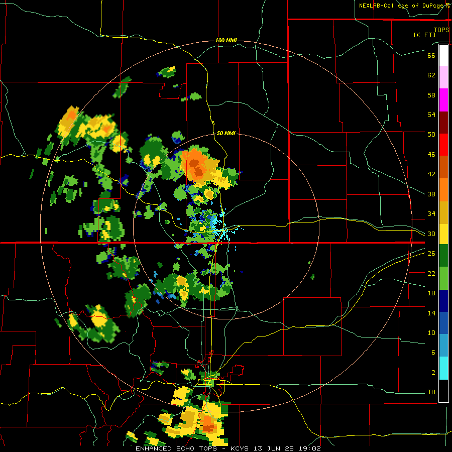
Task: Click the 30 legend scale label
Action: tap(431, 234)
